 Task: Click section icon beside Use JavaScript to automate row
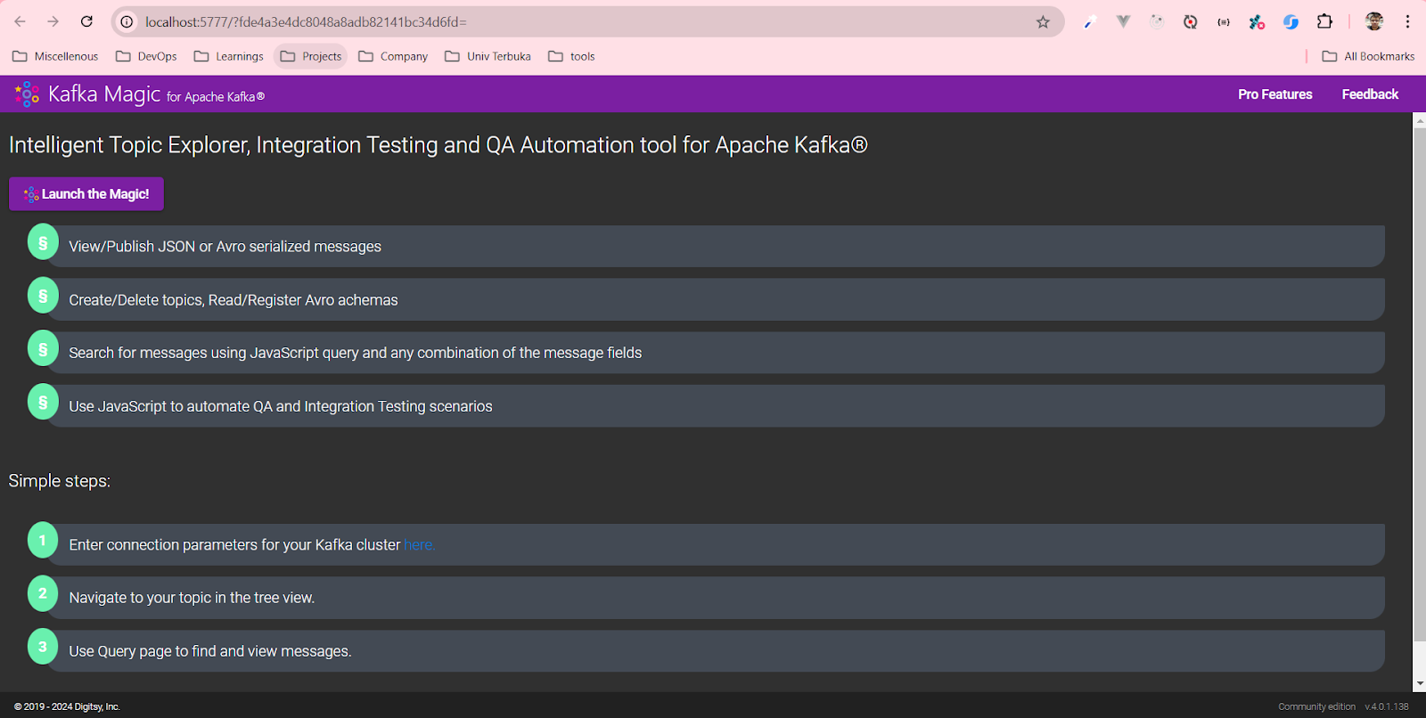tap(43, 402)
